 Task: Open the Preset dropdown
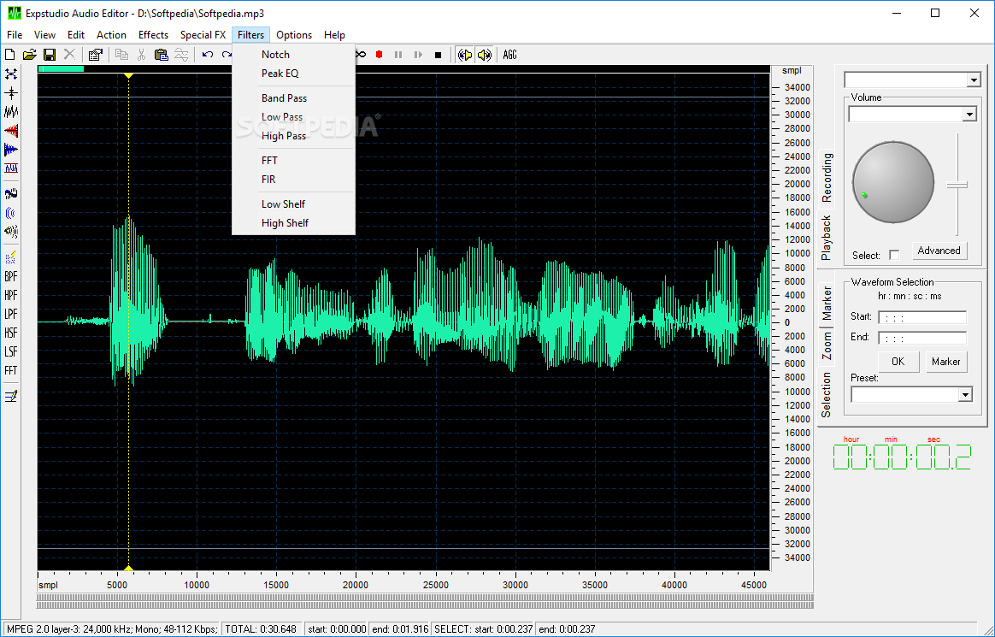[965, 395]
